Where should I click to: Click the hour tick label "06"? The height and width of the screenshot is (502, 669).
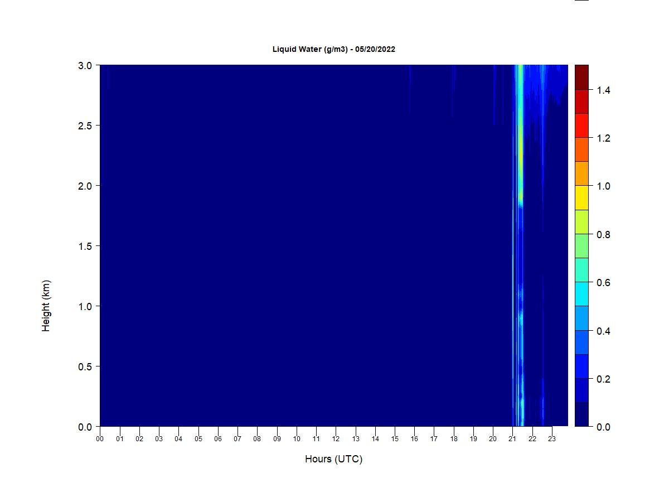pos(218,439)
